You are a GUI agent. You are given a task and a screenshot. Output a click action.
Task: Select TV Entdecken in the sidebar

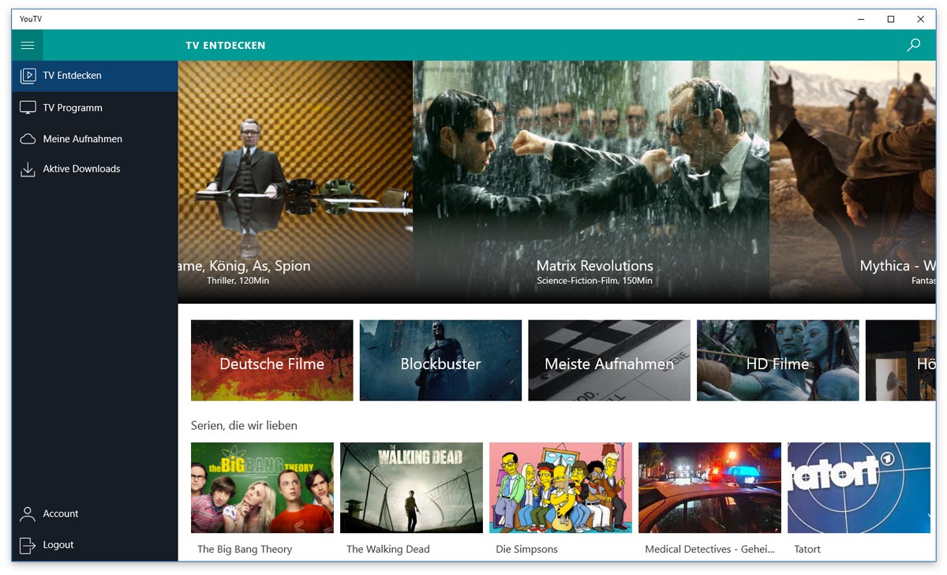(95, 76)
